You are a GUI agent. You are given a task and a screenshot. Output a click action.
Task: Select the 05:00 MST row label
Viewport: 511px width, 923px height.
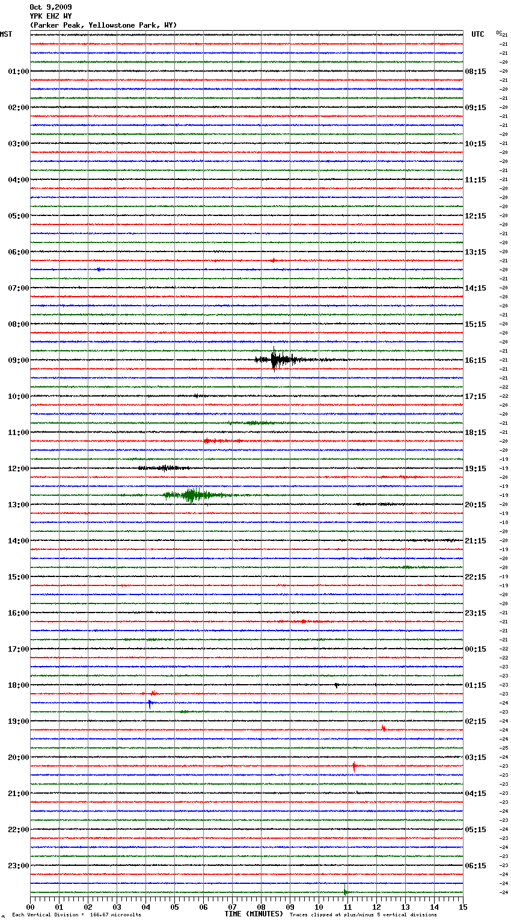click(x=19, y=216)
